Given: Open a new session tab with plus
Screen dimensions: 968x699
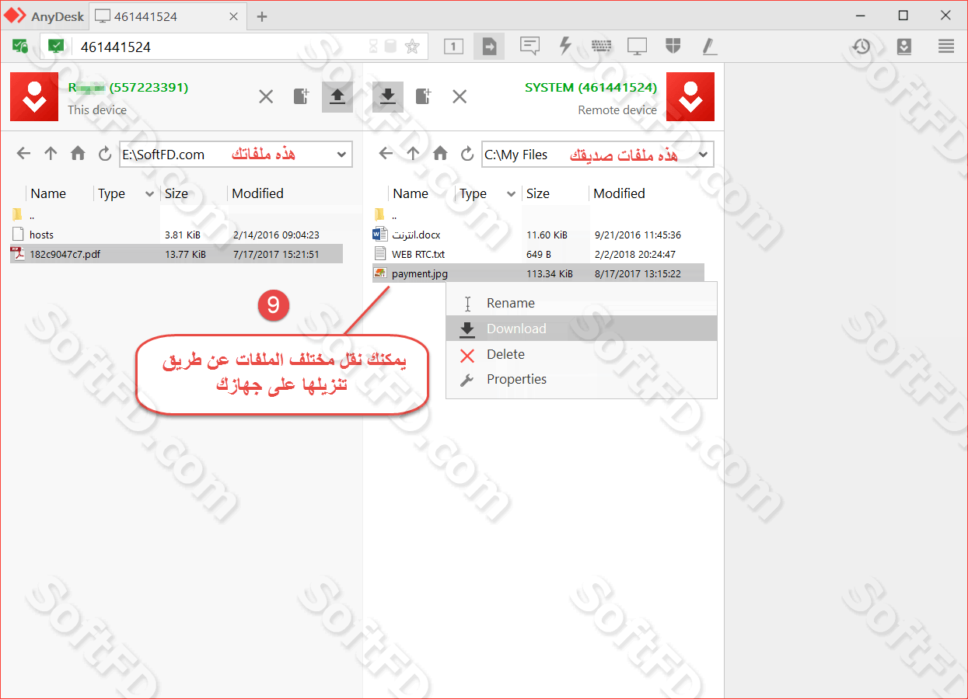Looking at the screenshot, I should pyautogui.click(x=262, y=16).
